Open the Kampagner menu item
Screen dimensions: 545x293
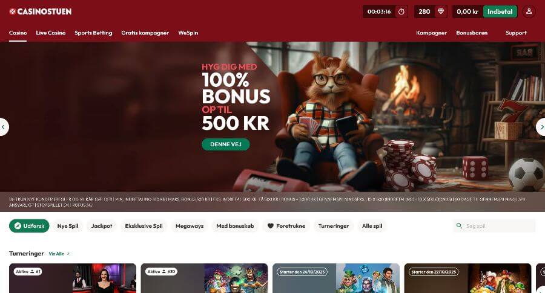tap(431, 33)
